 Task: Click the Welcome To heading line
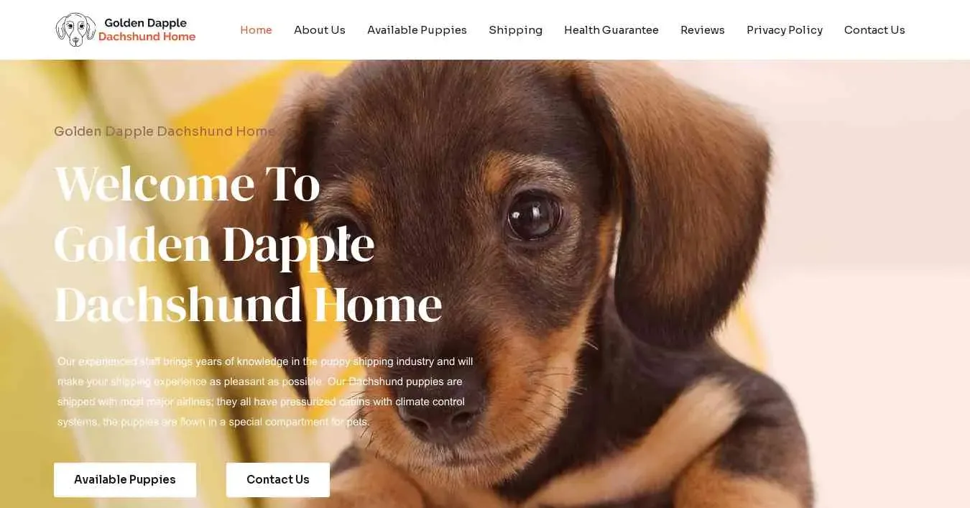point(188,183)
